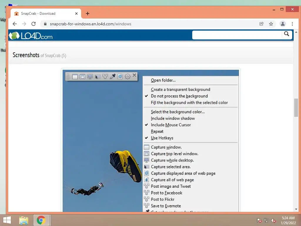
Task: Open File Explorer from the taskbar
Action: [24, 220]
